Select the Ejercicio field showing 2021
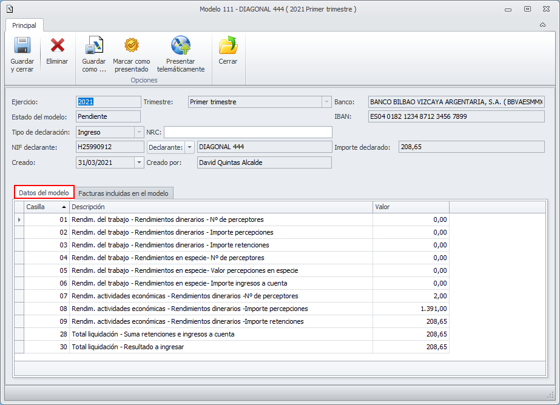Viewport: 560px width, 405px height. click(x=108, y=102)
